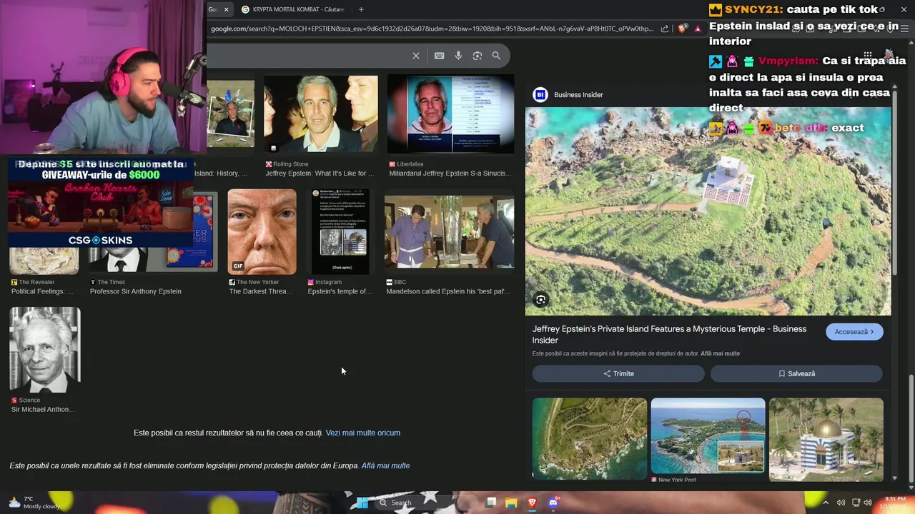This screenshot has width=915, height=514.
Task: Share the image with Trimite
Action: tap(618, 373)
